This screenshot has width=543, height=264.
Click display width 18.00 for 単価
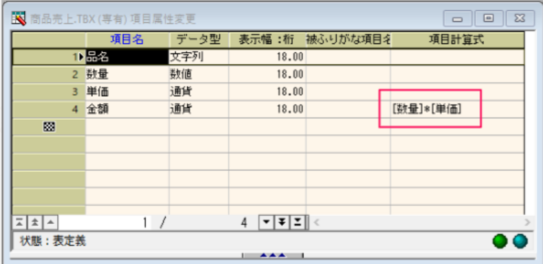267,92
